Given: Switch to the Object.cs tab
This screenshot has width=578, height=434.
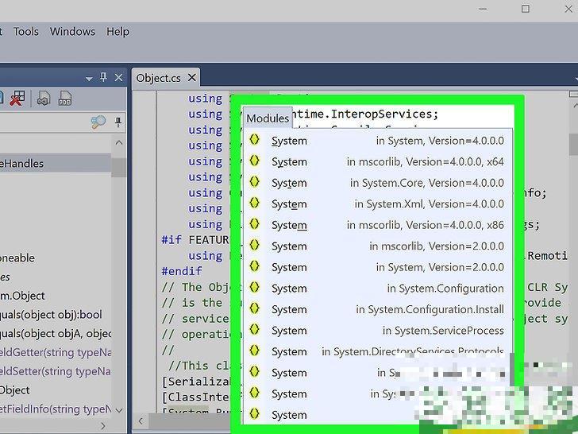Looking at the screenshot, I should [158, 78].
